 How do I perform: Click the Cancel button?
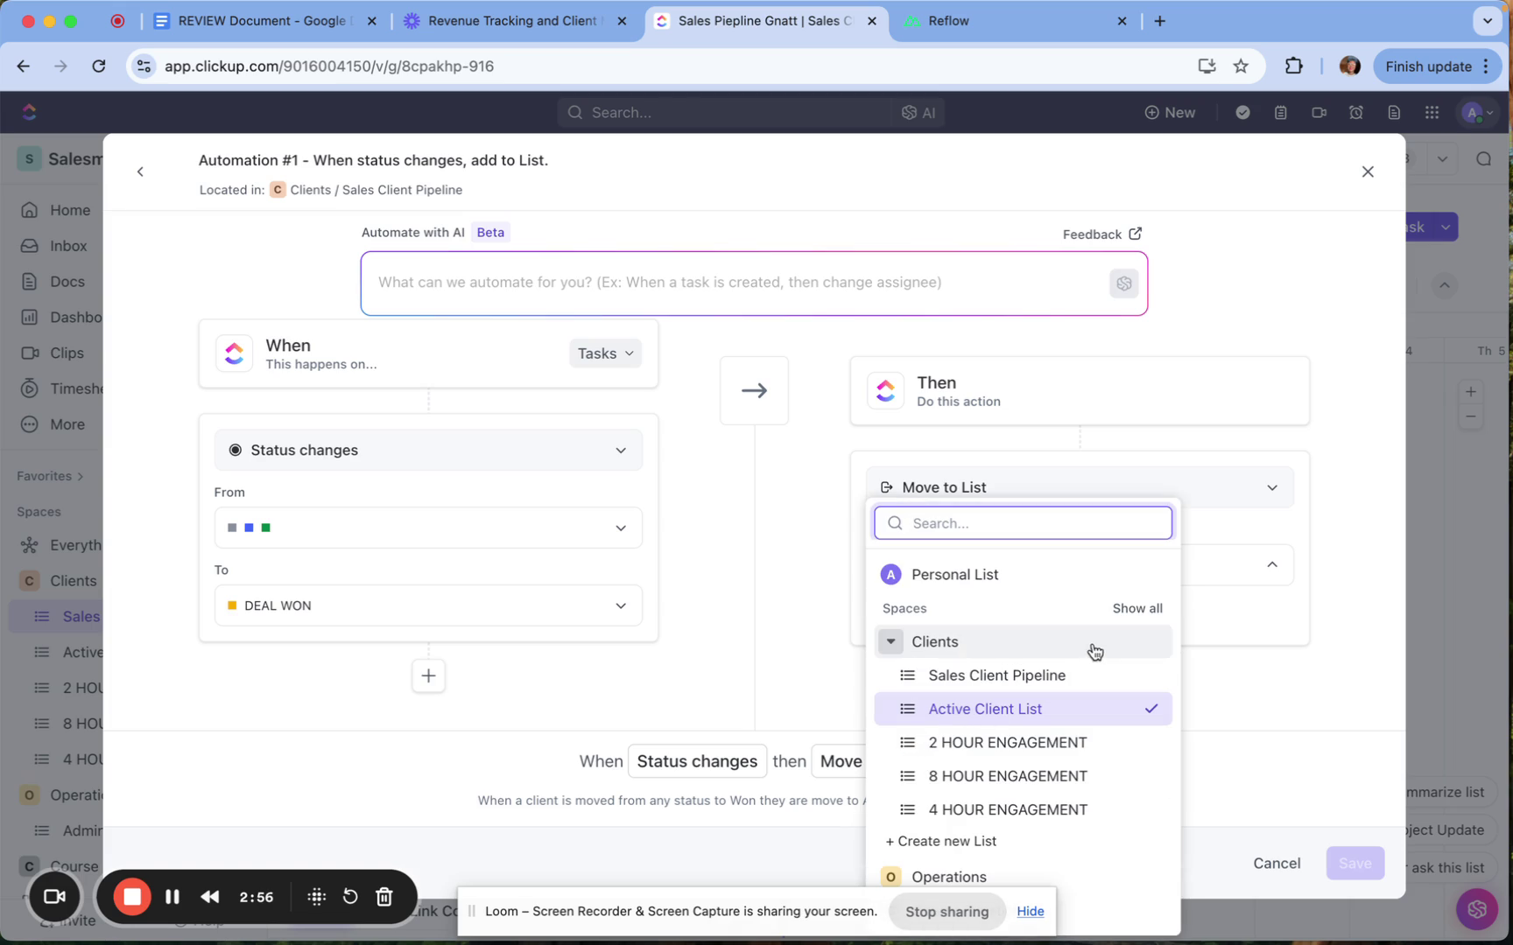(1276, 863)
